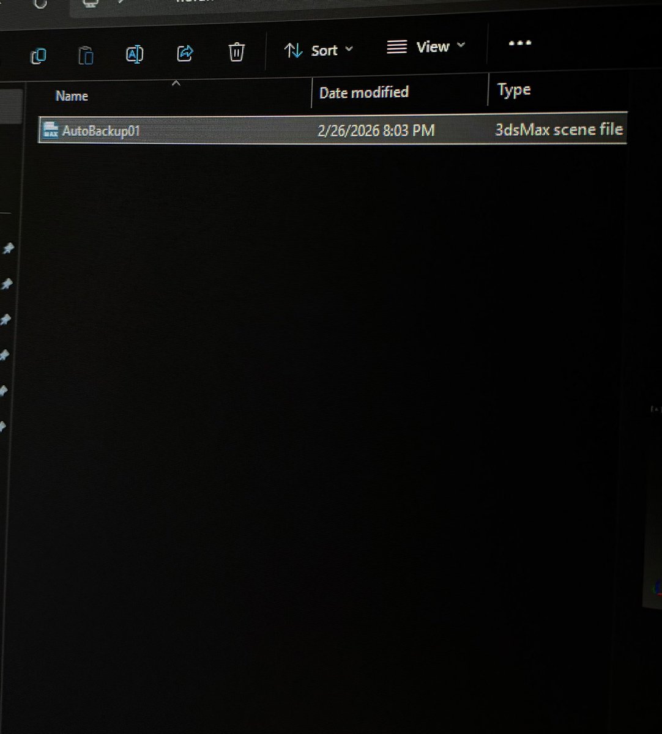Viewport: 662px width, 734px height.
Task: Open the View dropdown menu
Action: (426, 46)
